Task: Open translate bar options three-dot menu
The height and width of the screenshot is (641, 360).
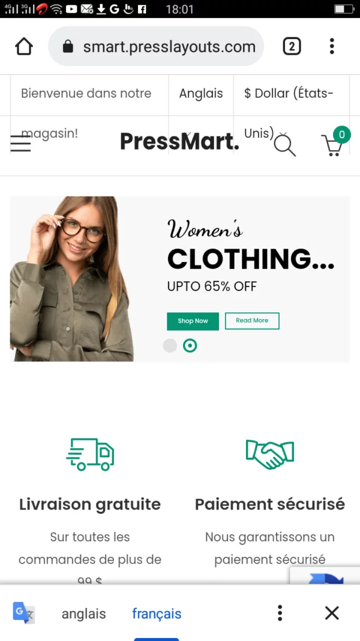Action: point(280,613)
